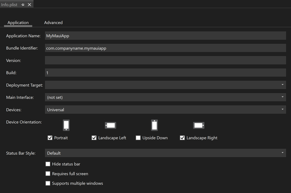Switch to the Advanced tab
This screenshot has height=193, width=291.
click(x=53, y=23)
